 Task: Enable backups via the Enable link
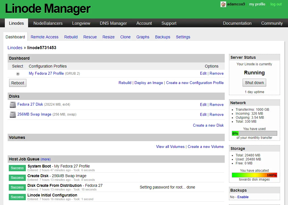243,197
